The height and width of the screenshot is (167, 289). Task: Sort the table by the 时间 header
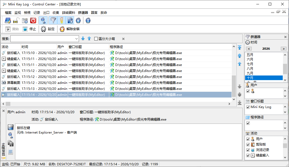[38, 47]
